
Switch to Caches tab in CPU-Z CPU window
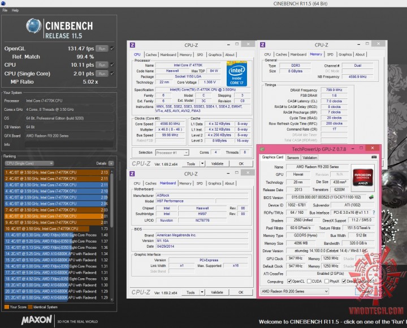point(151,54)
